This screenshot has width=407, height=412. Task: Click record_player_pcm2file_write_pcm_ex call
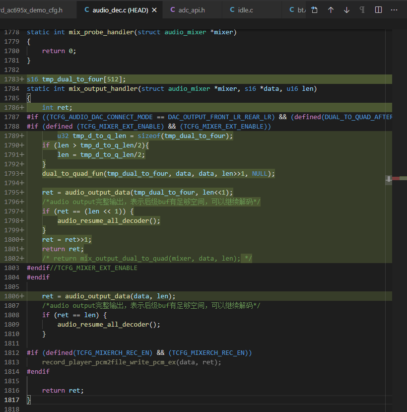[x=109, y=362]
